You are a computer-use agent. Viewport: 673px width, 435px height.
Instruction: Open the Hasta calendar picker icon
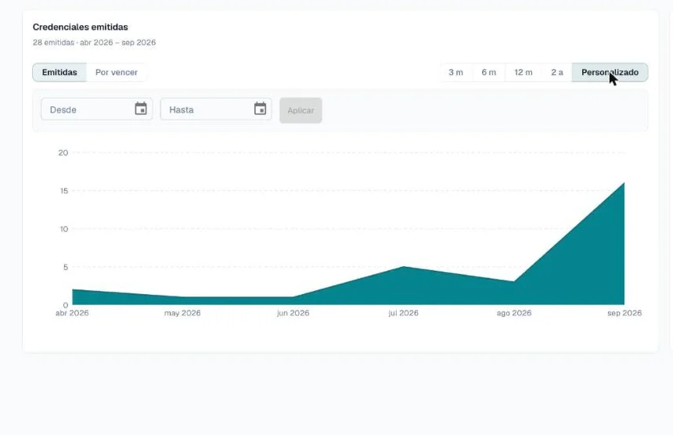pyautogui.click(x=260, y=109)
